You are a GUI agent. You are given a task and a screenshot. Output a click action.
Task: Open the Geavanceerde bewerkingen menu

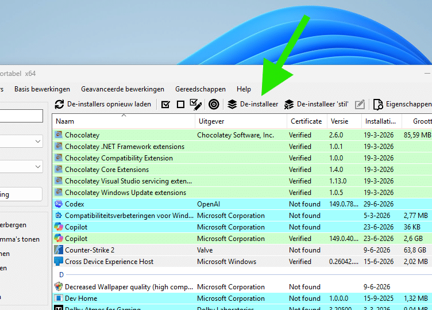pyautogui.click(x=122, y=89)
